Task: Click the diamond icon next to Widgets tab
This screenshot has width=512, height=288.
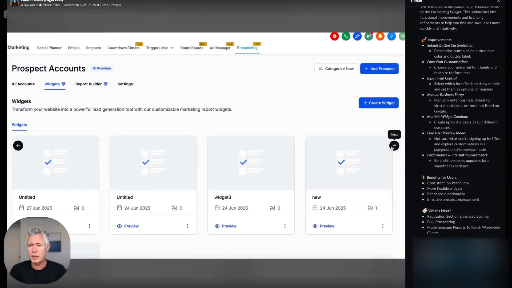Action: tap(63, 84)
